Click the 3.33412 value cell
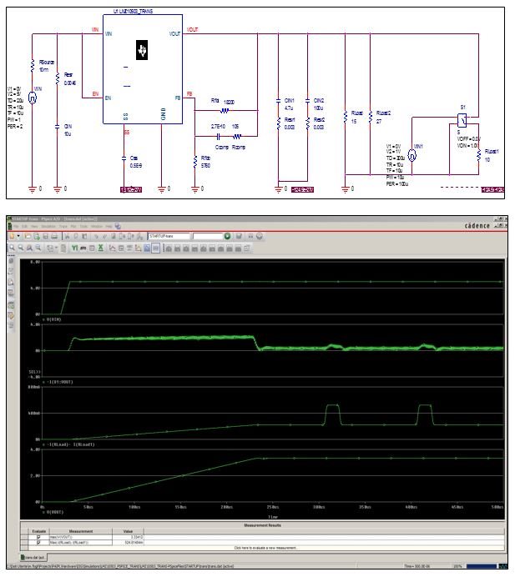 (128, 537)
